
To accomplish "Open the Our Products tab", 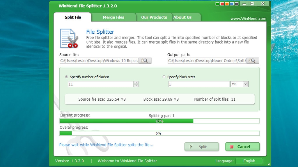I will [154, 17].
